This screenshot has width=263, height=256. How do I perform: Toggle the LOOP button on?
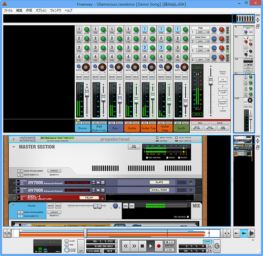point(207,241)
